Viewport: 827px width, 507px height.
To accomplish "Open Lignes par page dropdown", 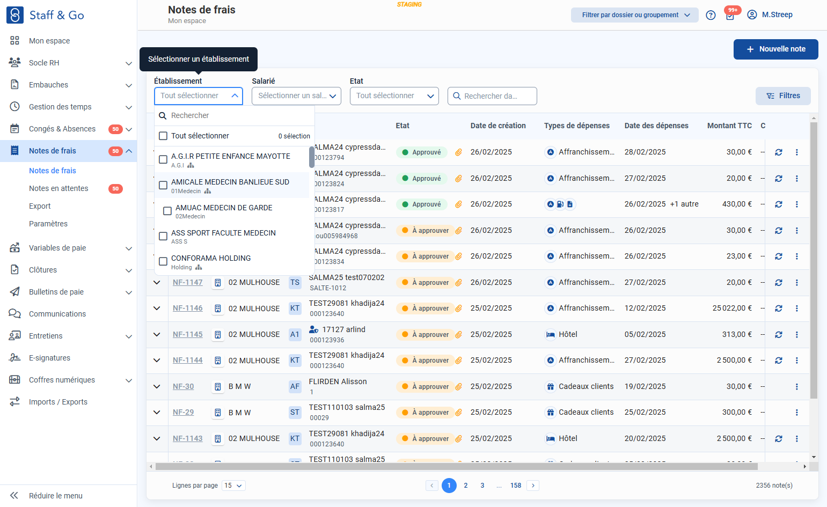I will click(233, 486).
